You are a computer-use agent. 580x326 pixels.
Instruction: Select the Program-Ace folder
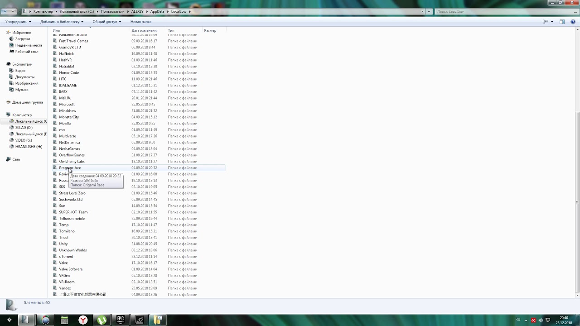click(x=139, y=168)
